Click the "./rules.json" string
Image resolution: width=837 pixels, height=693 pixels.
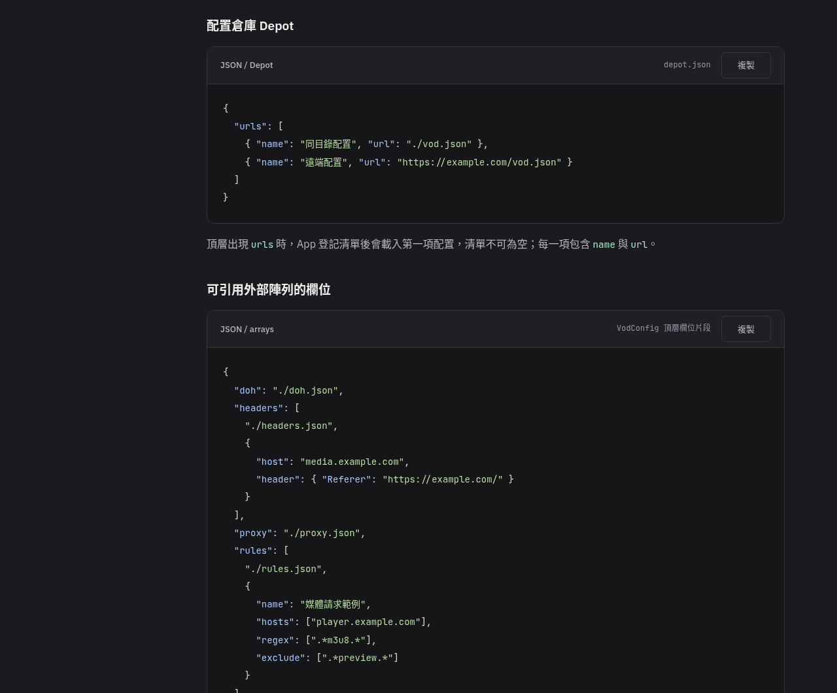tap(284, 569)
